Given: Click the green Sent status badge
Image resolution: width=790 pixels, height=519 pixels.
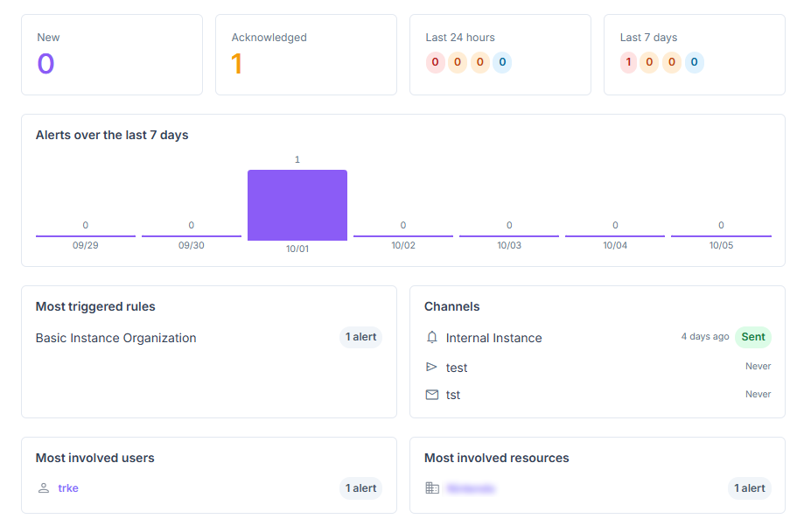Looking at the screenshot, I should coord(753,337).
